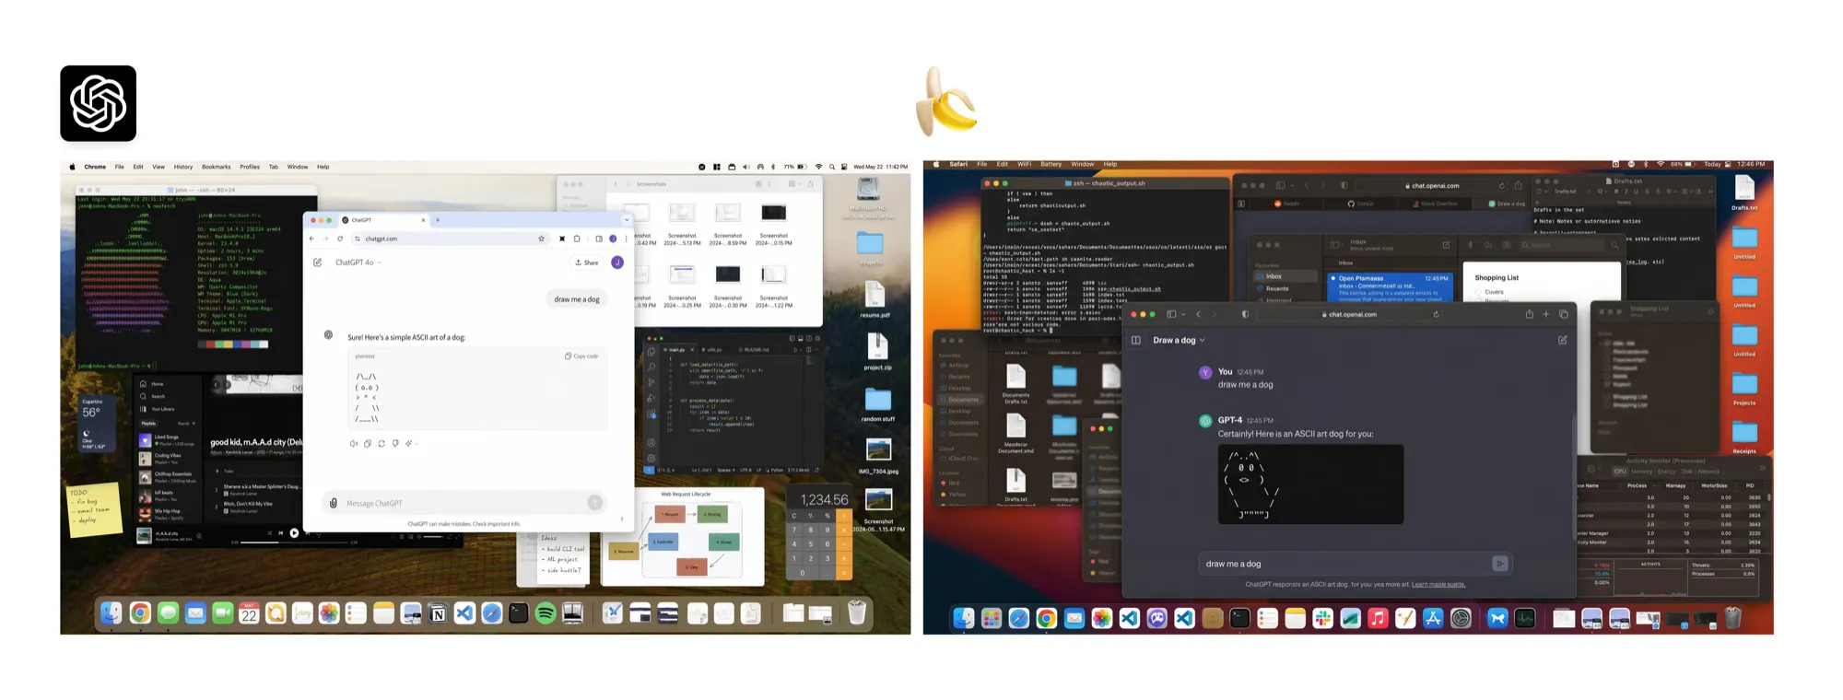Click the regenerate response icon under the plaintext block

[382, 443]
